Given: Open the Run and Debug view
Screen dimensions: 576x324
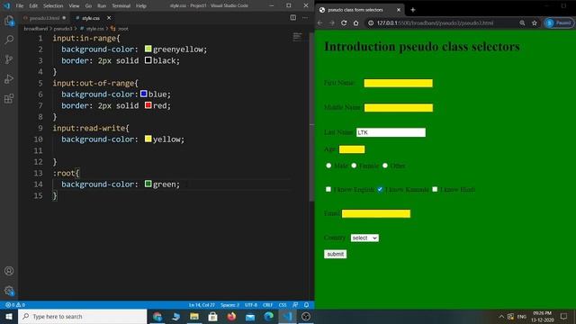Looking at the screenshot, I should coord(9,79).
